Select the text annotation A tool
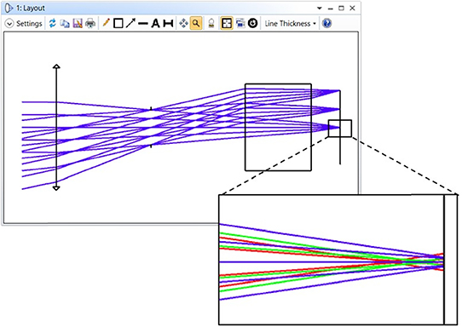The width and height of the screenshot is (462, 327). [155, 23]
